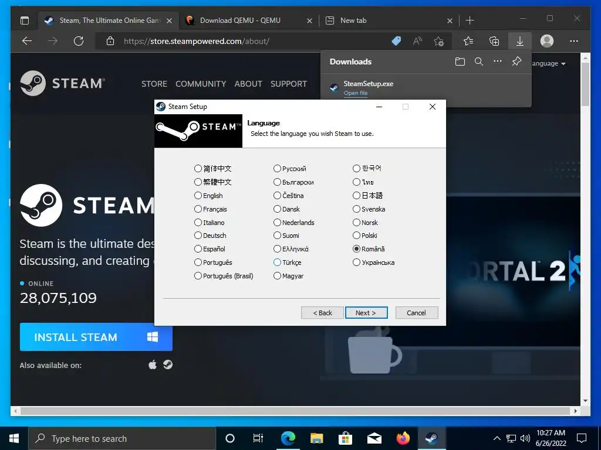Open the notification center on taskbar
Image resolution: width=601 pixels, height=450 pixels.
tap(582, 438)
